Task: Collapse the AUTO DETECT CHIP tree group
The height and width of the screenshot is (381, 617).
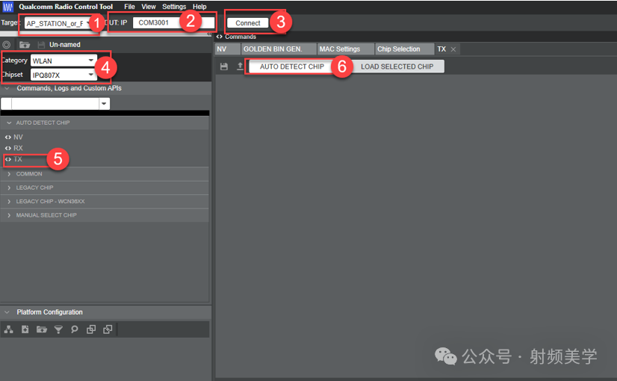Action: pyautogui.click(x=9, y=123)
